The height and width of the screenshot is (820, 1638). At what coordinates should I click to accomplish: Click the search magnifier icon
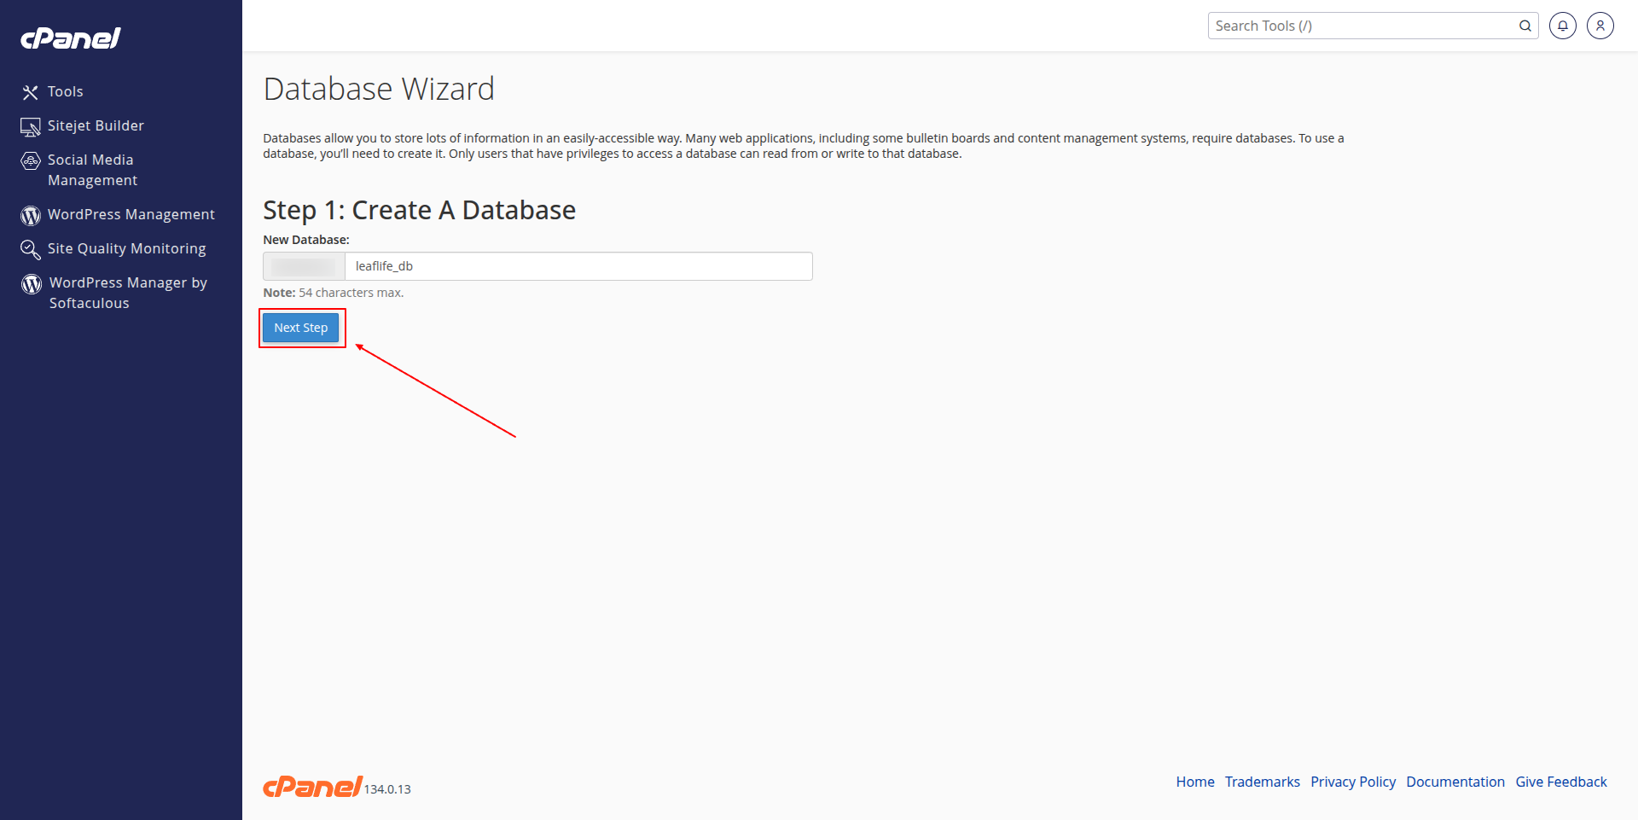1525,26
